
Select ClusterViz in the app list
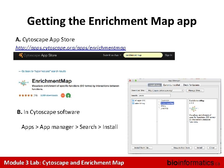click(x=165, y=100)
